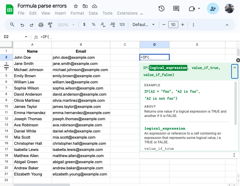
Task: Open the comments panel icon
Action: [x=176, y=8]
